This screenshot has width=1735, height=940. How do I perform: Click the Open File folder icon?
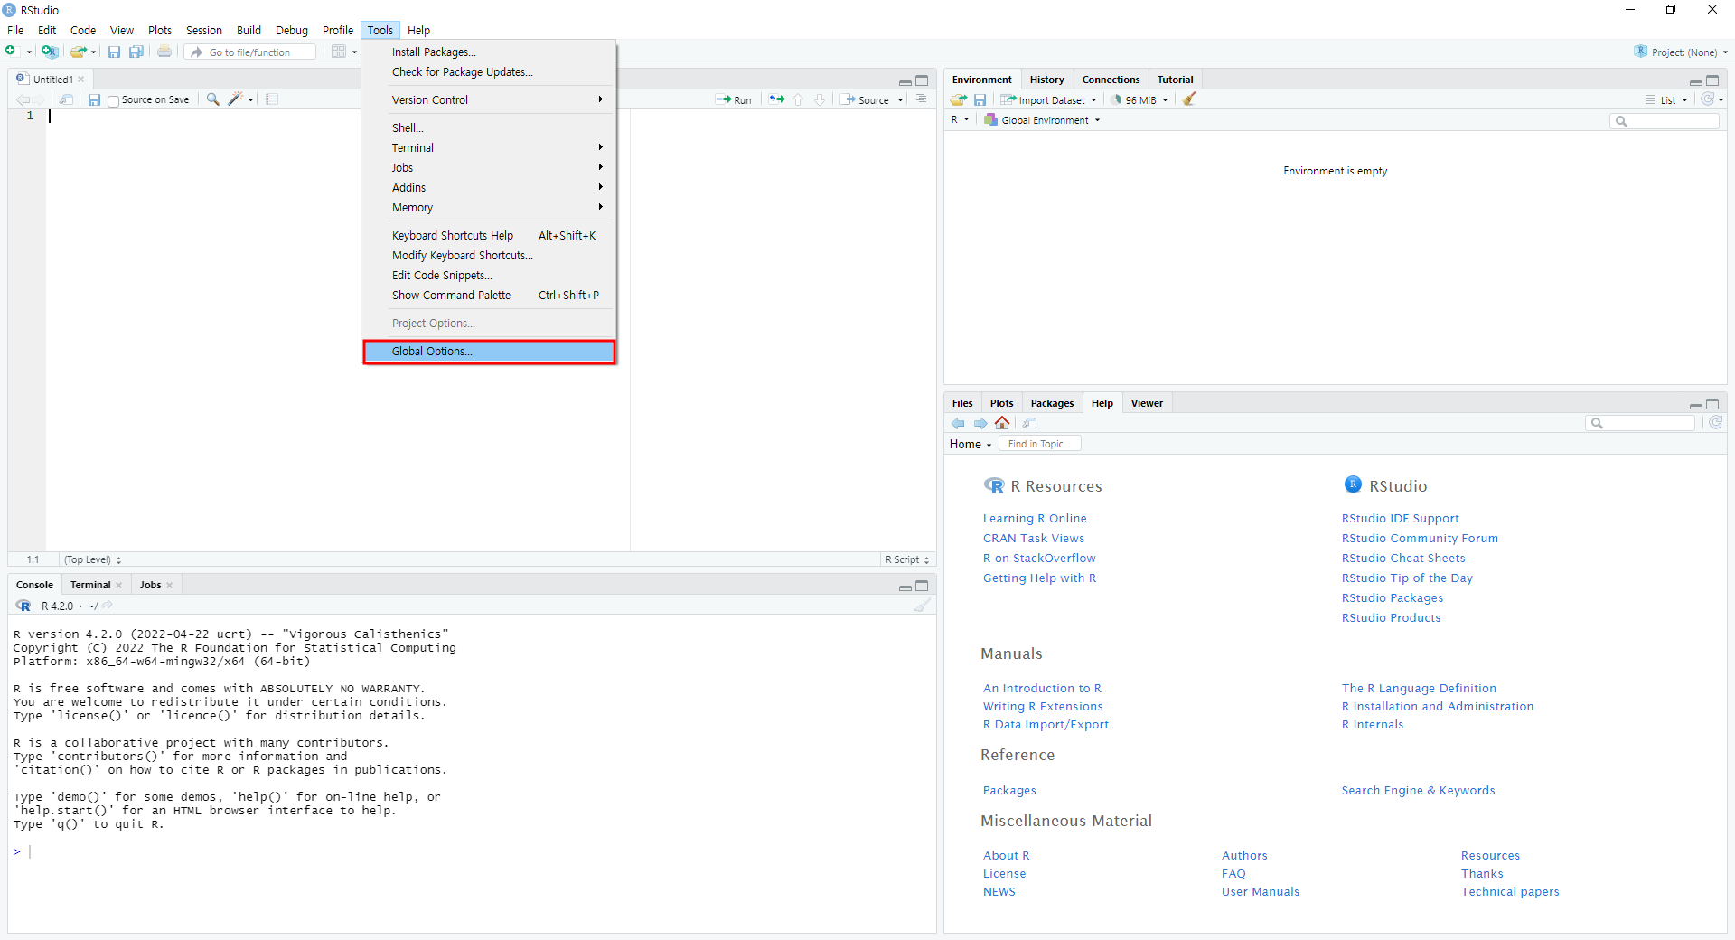[x=78, y=52]
